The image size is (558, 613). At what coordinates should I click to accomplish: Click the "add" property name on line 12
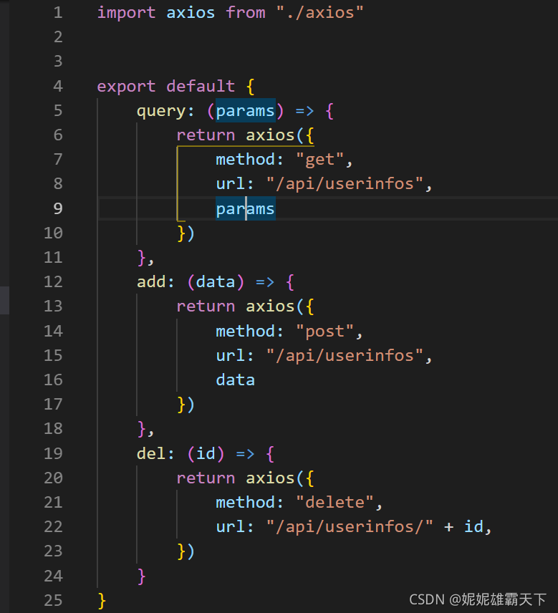151,282
